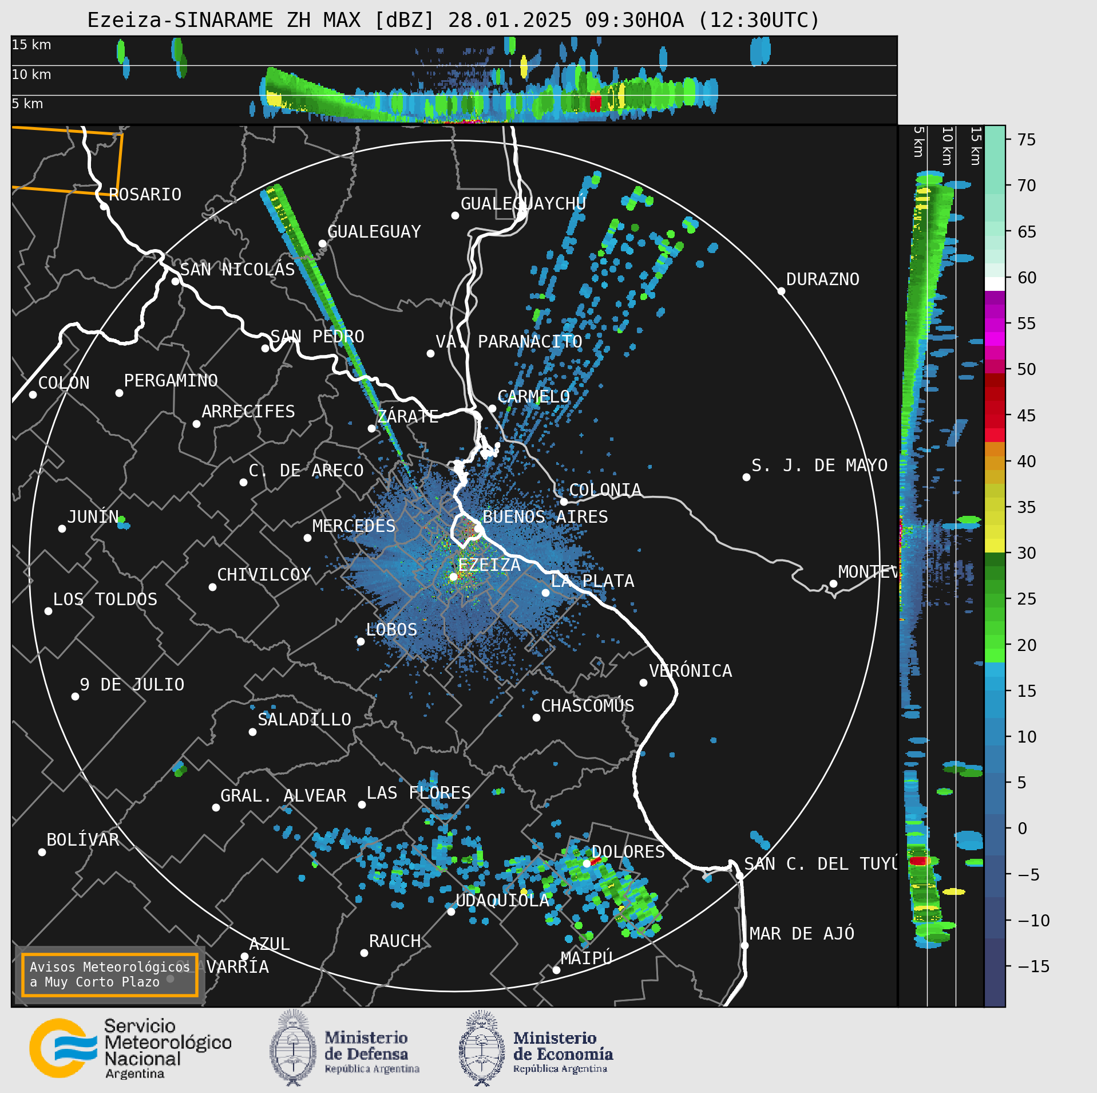Screen dimensions: 1097x1093
Task: Click the MONTEVIDEO partial city label
Action: click(868, 572)
